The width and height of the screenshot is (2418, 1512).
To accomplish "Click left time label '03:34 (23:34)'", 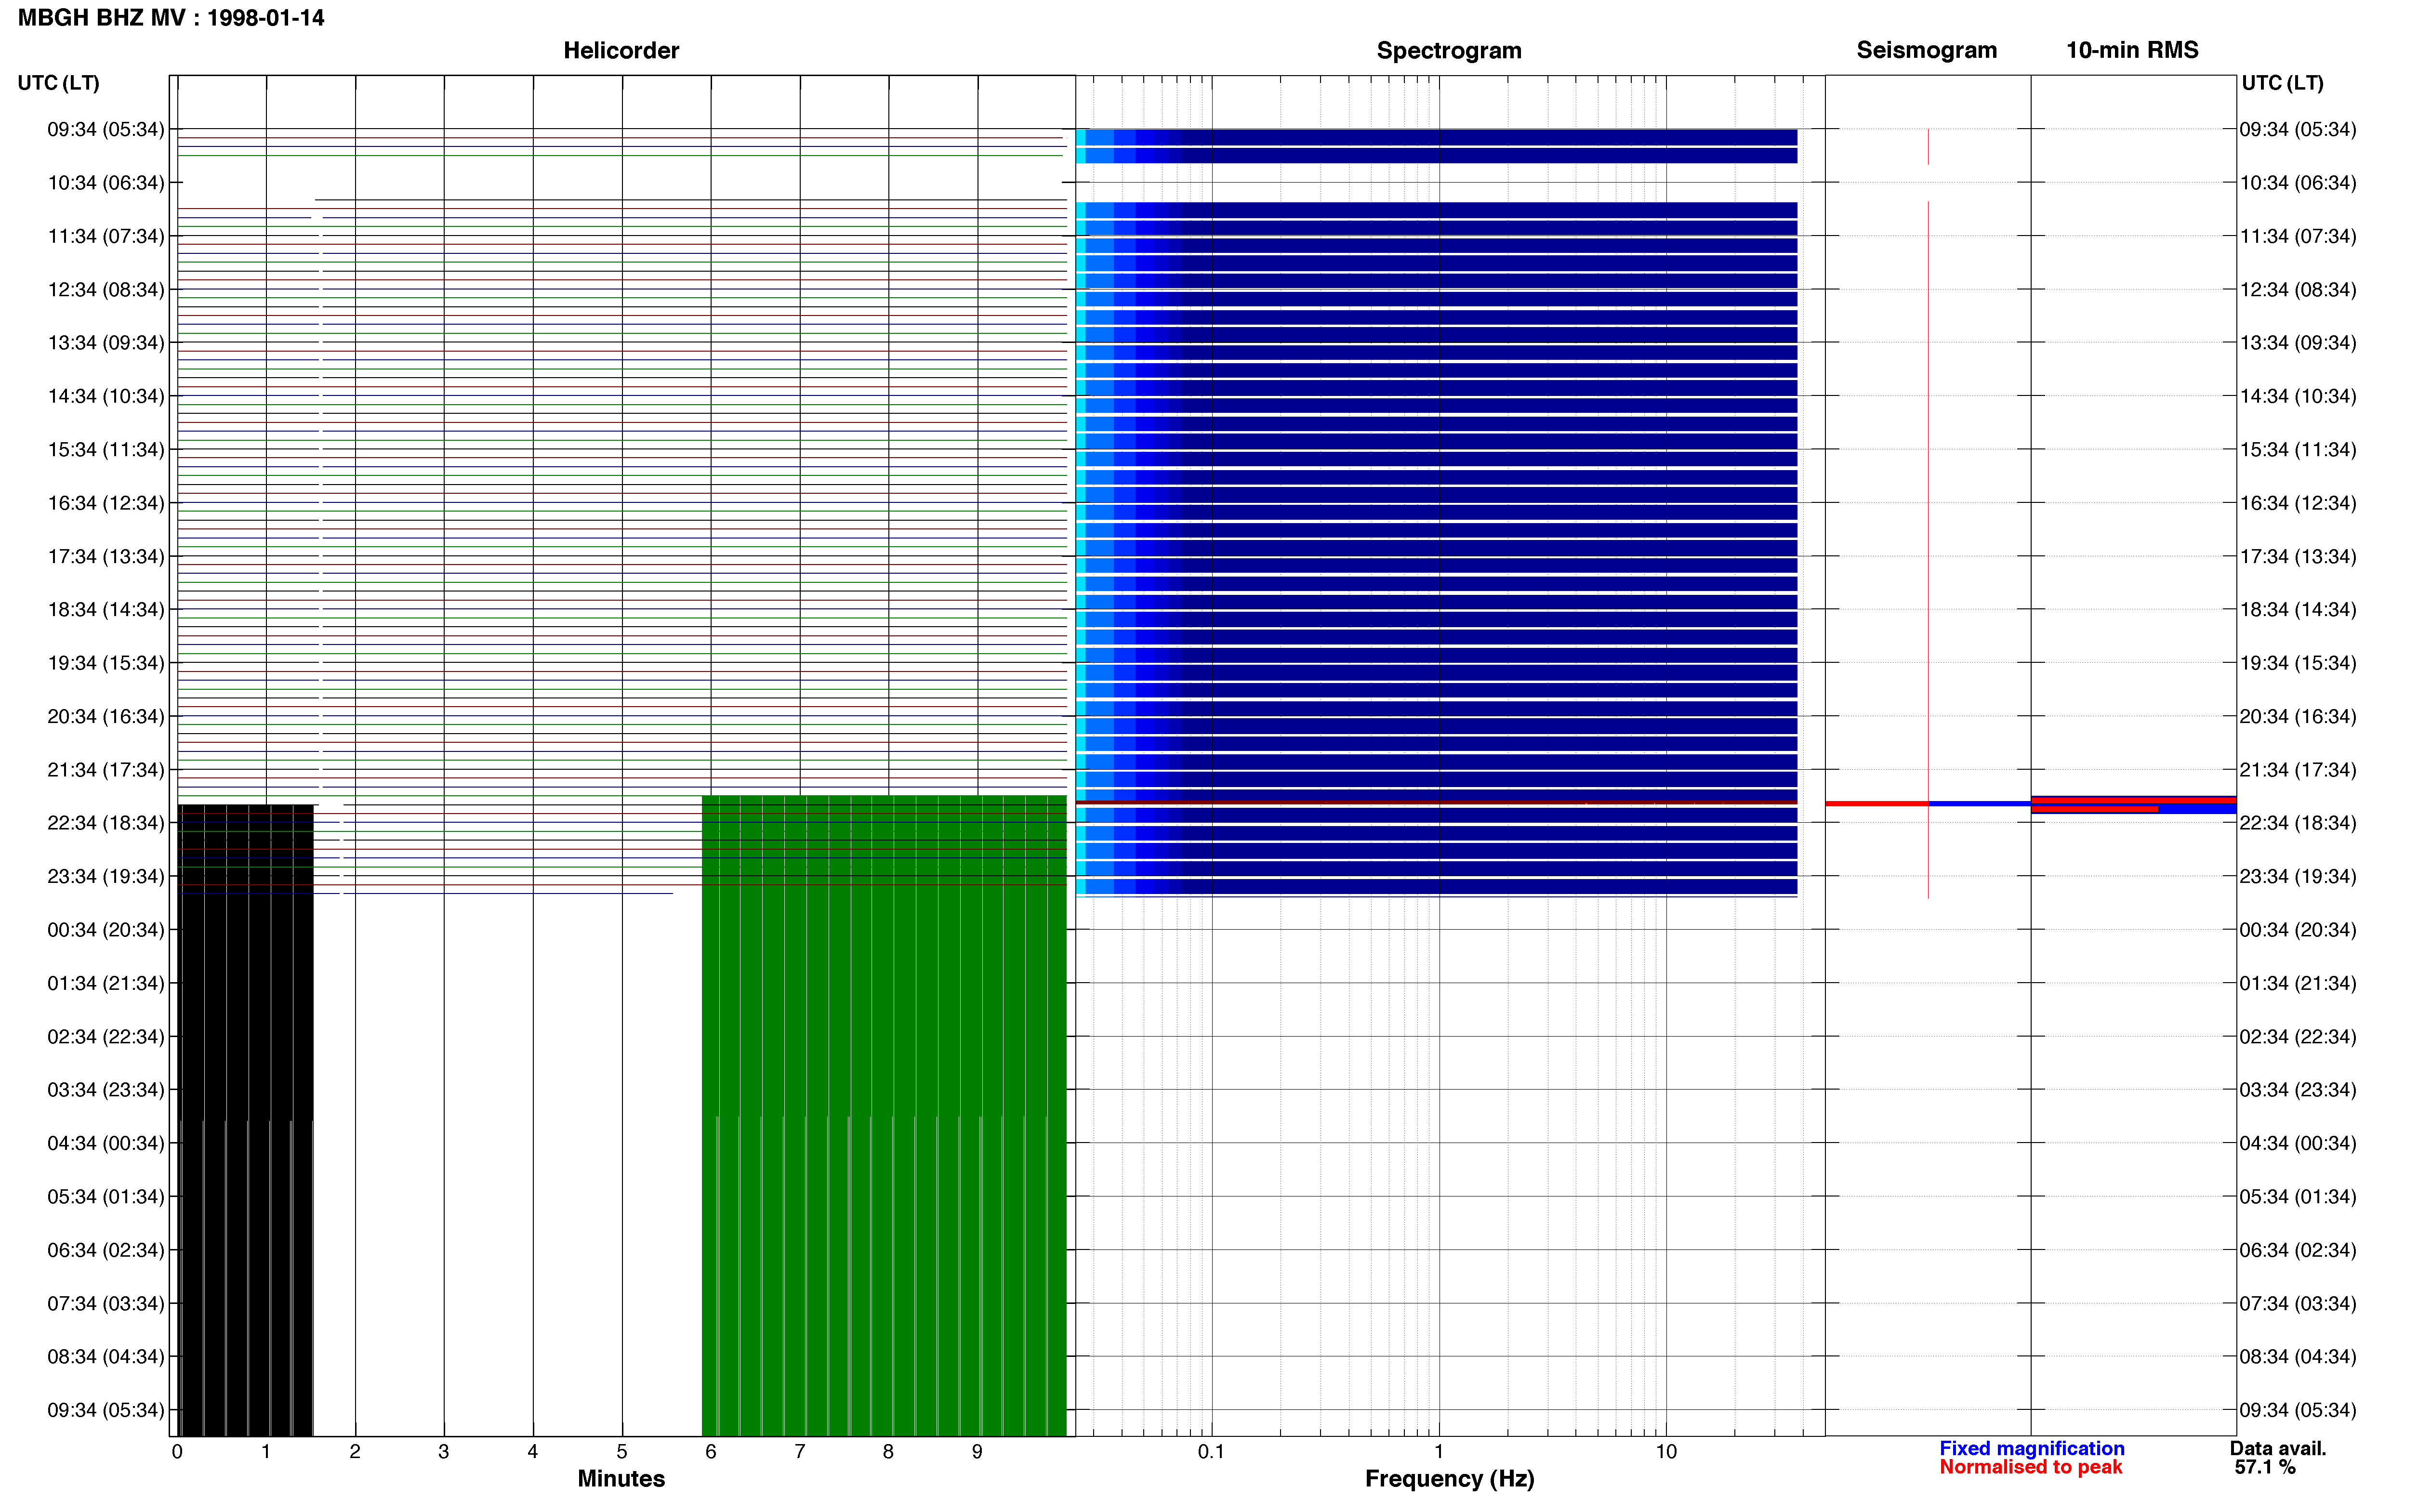I will click(106, 1090).
